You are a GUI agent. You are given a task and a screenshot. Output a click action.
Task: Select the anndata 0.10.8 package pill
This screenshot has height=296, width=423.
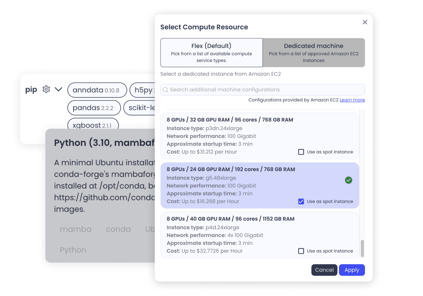click(x=97, y=90)
